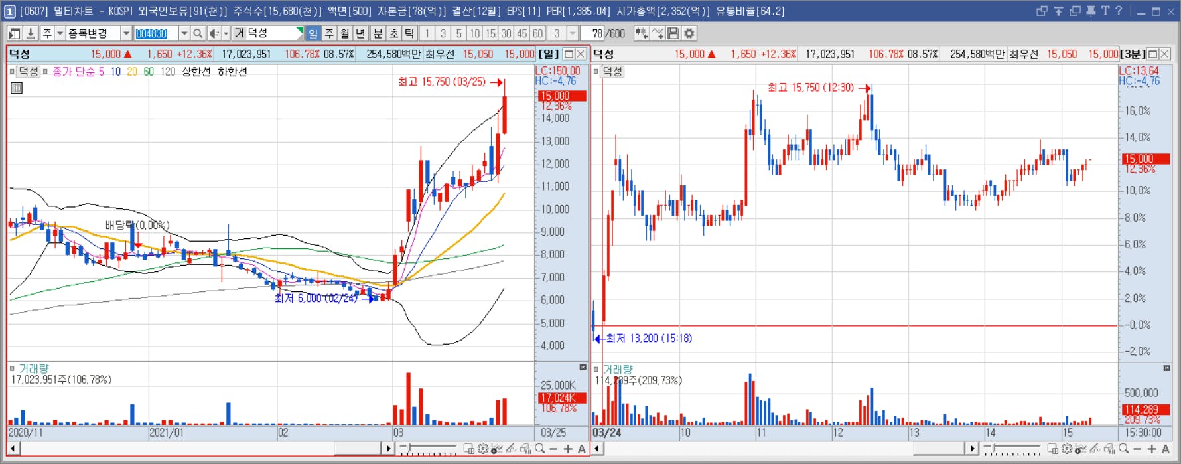Click 3분 chart bottom drawing tools icon
Screen dimensions: 1181x464
pos(1095,449)
